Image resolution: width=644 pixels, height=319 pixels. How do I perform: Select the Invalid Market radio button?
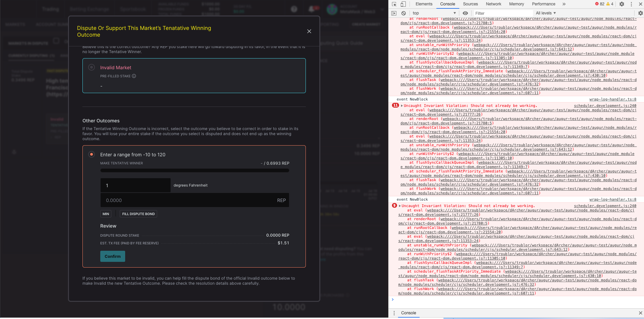[x=91, y=67]
